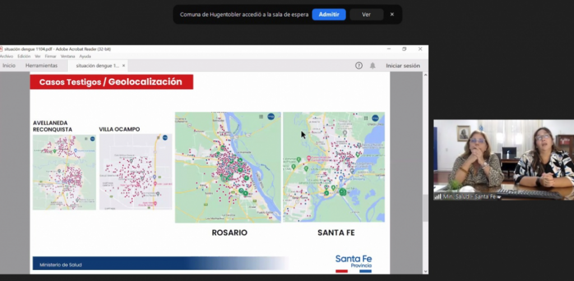Click the Admitir button in waiting room notification
574x281 pixels.
[x=328, y=15]
